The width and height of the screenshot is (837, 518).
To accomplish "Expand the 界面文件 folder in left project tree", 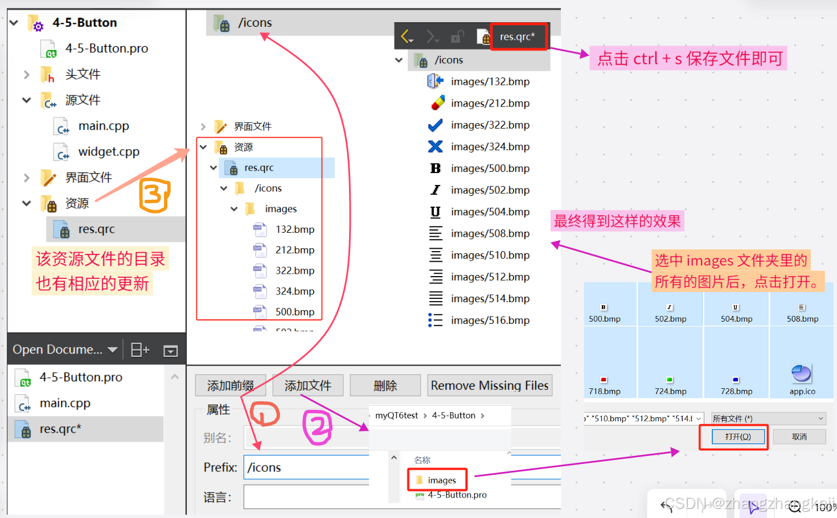I will (x=26, y=178).
